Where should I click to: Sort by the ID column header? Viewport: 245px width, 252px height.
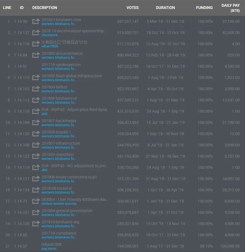(22, 8)
